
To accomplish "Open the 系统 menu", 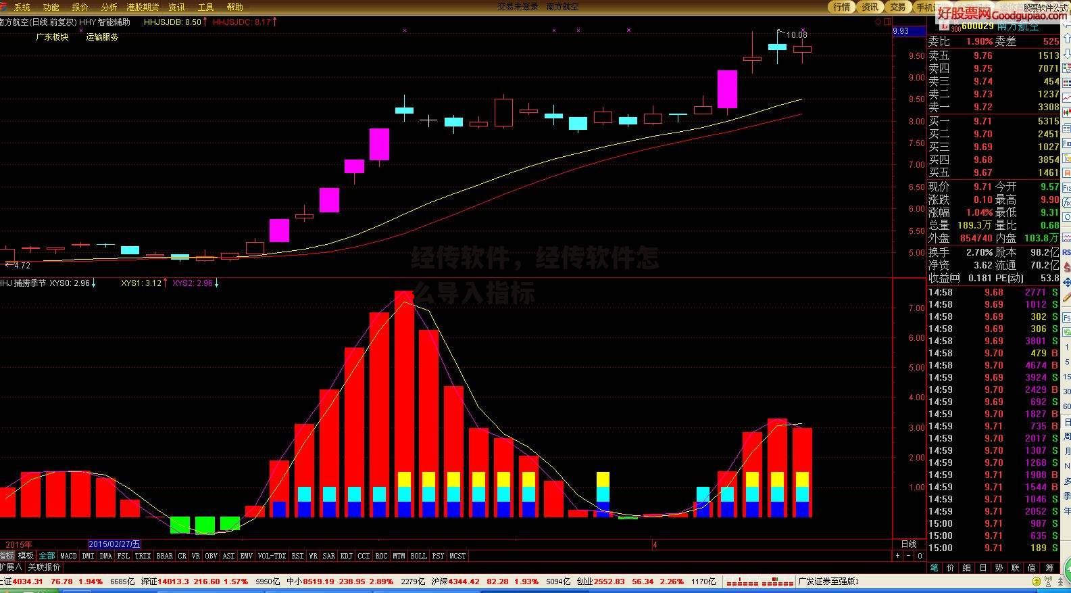I will coord(22,7).
